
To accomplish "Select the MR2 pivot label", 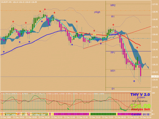I will pos(113,5).
